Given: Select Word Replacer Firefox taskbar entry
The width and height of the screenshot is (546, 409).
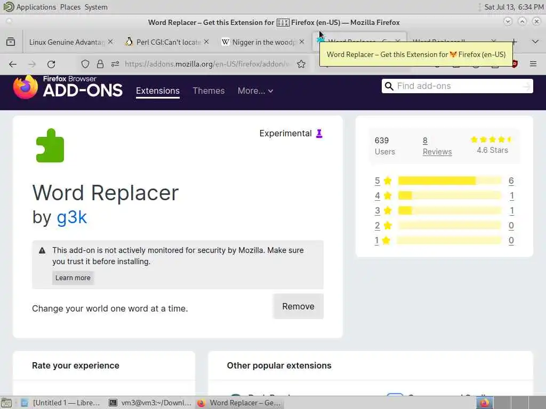Looking at the screenshot, I should pos(239,403).
